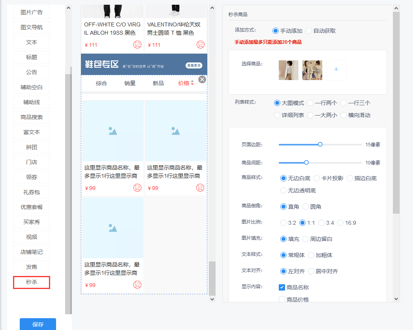
Task: Add 拼团 component
Action: pos(32,147)
